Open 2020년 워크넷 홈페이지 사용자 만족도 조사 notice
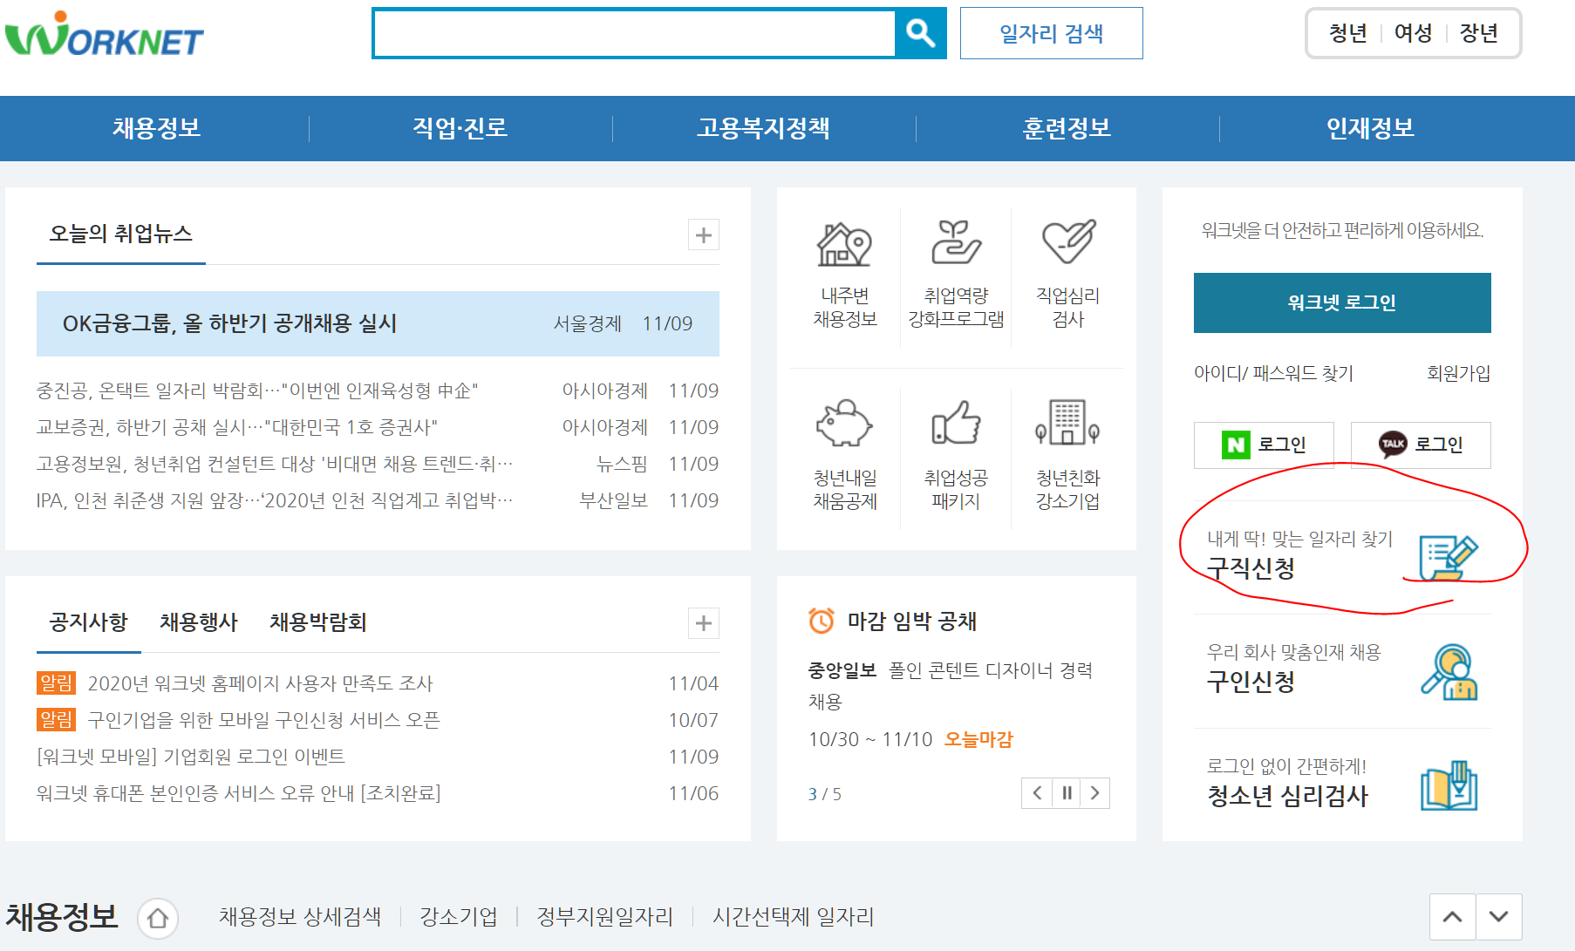This screenshot has height=951, width=1575. click(x=261, y=683)
